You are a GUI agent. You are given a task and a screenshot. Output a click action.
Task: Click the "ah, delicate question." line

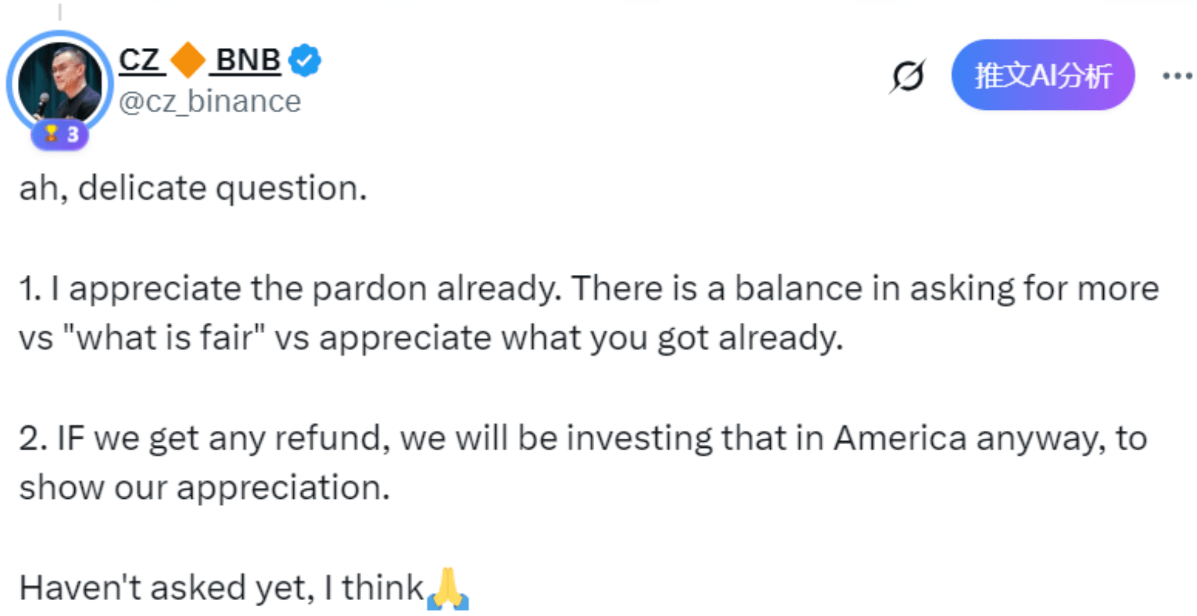coord(193,188)
